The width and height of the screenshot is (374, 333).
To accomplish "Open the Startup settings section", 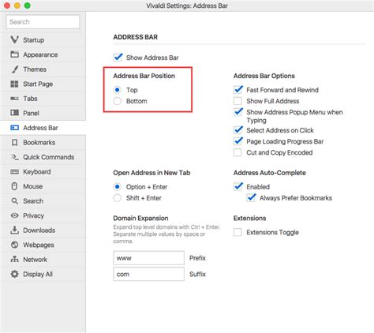I will [34, 40].
